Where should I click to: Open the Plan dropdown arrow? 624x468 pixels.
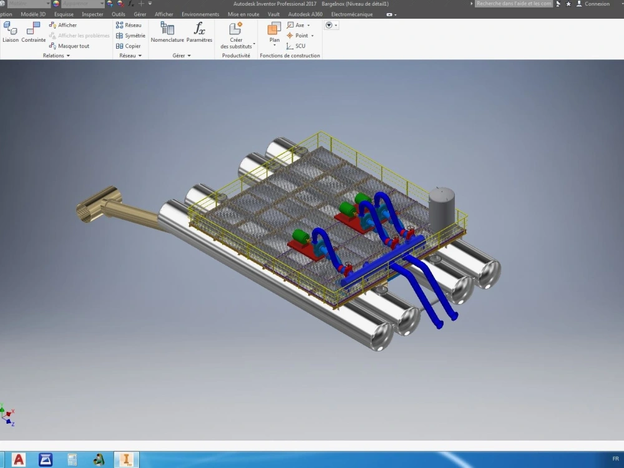tap(274, 44)
